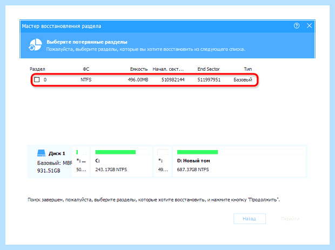Click the D: partition usage bar
The height and width of the screenshot is (250, 335).
[240, 152]
